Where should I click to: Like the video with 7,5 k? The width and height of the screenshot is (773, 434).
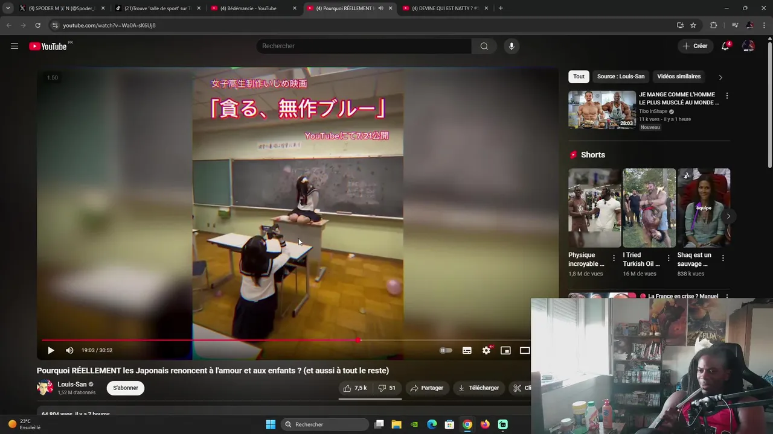pos(355,388)
